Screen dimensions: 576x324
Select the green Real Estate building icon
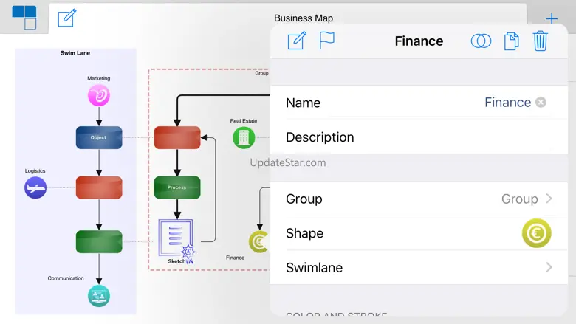244,137
